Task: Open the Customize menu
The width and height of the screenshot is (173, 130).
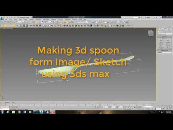Action: coord(68,19)
